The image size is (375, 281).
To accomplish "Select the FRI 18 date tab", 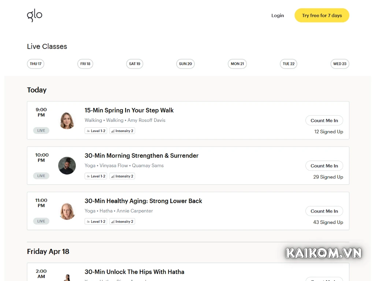I will point(85,64).
